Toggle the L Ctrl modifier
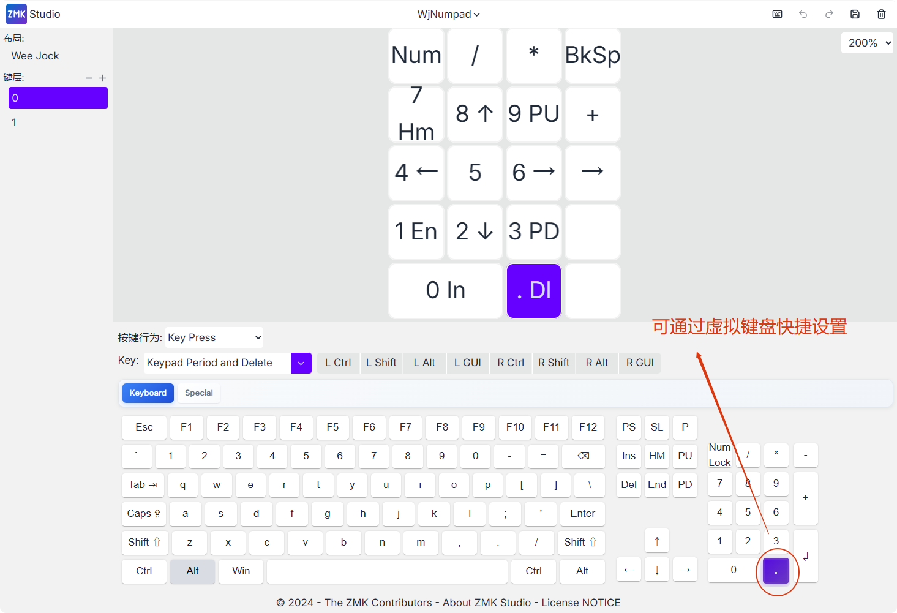Screen dimensions: 897x613 click(x=338, y=363)
